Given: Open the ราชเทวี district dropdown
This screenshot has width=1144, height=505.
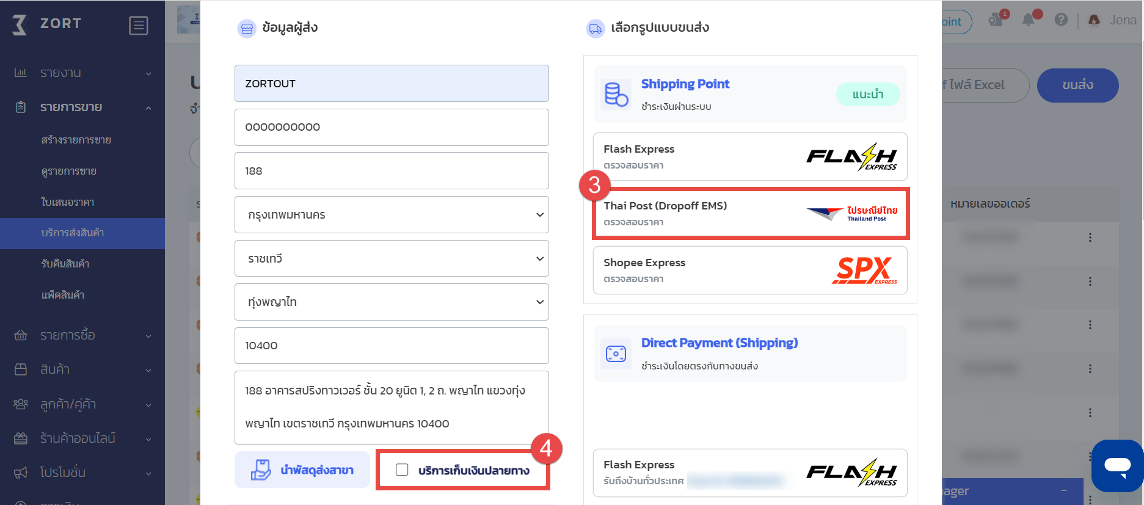Looking at the screenshot, I should click(392, 258).
